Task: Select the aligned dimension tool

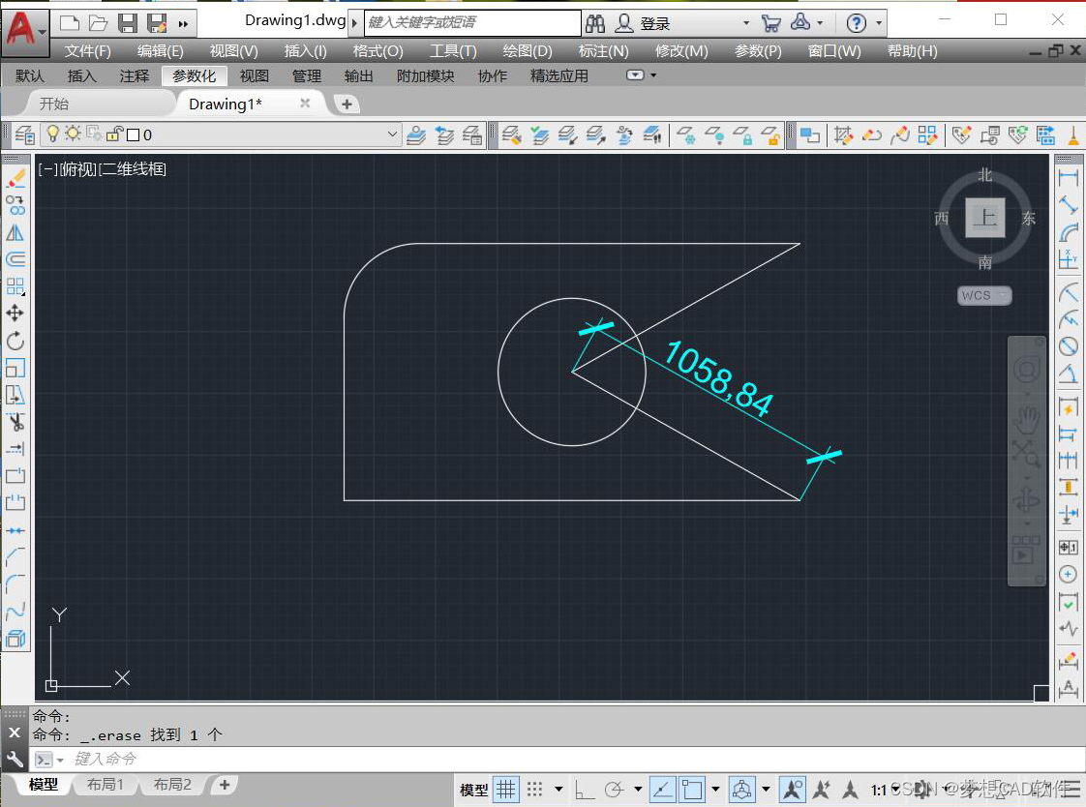Action: tap(1069, 205)
